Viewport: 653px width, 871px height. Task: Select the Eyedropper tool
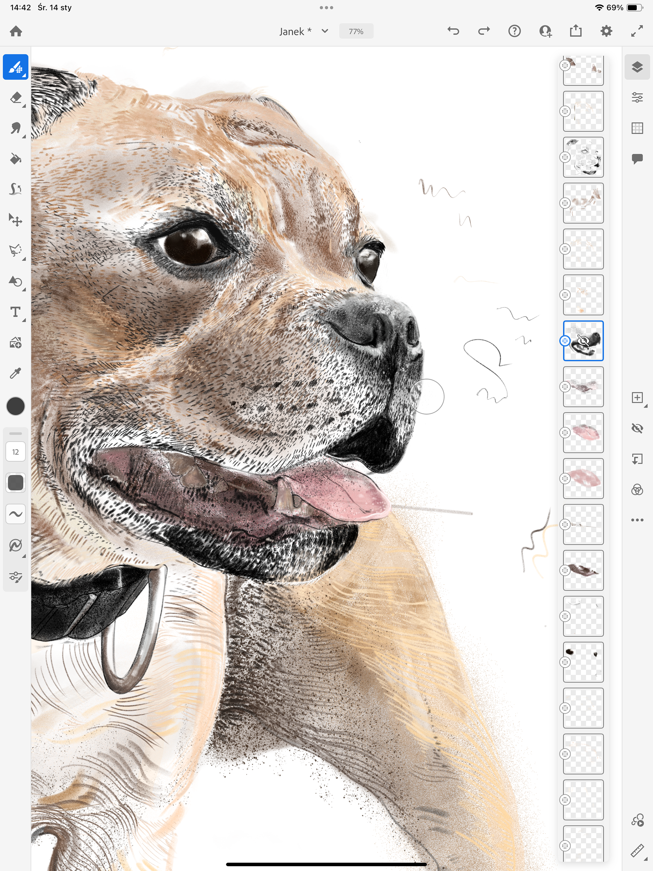15,373
